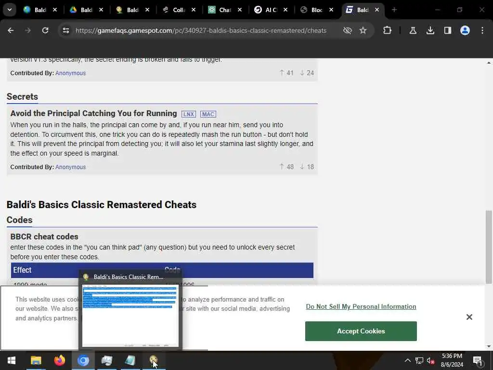Open the network status tray icon
Image resolution: width=493 pixels, height=370 pixels.
tap(419, 360)
